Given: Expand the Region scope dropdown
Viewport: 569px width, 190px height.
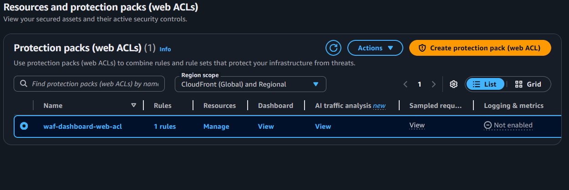Looking at the screenshot, I should click(x=250, y=84).
